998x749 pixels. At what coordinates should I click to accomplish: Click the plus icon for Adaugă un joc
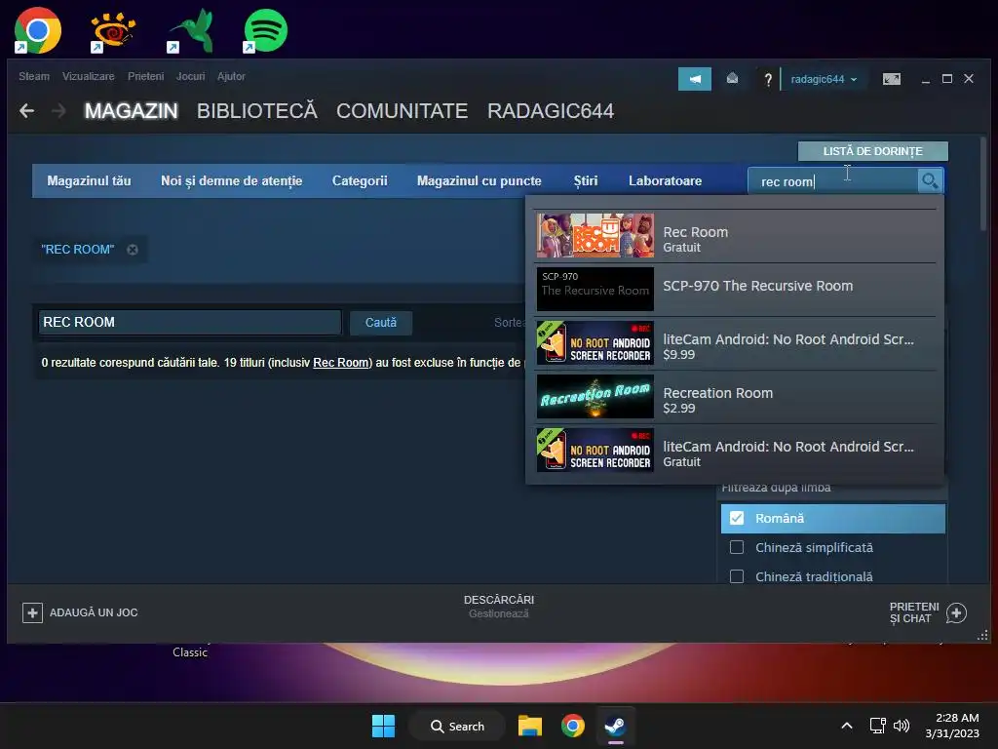point(32,612)
